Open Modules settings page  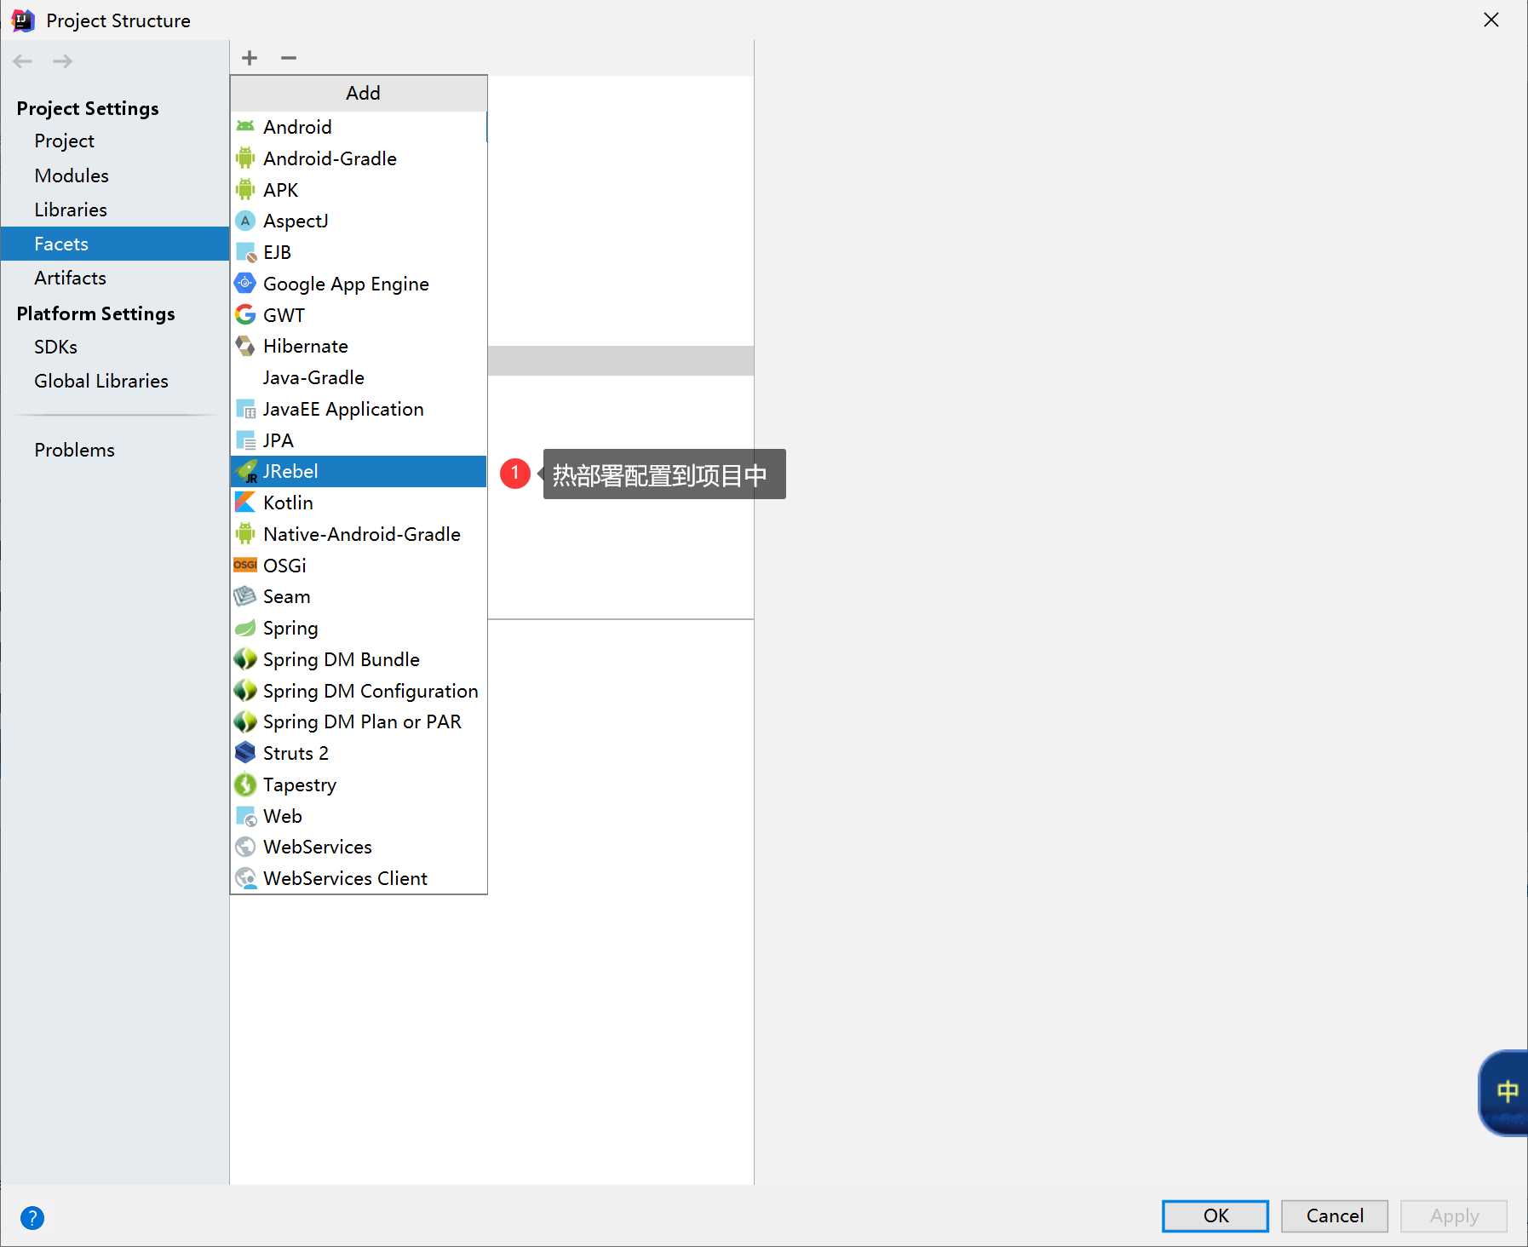(x=115, y=175)
